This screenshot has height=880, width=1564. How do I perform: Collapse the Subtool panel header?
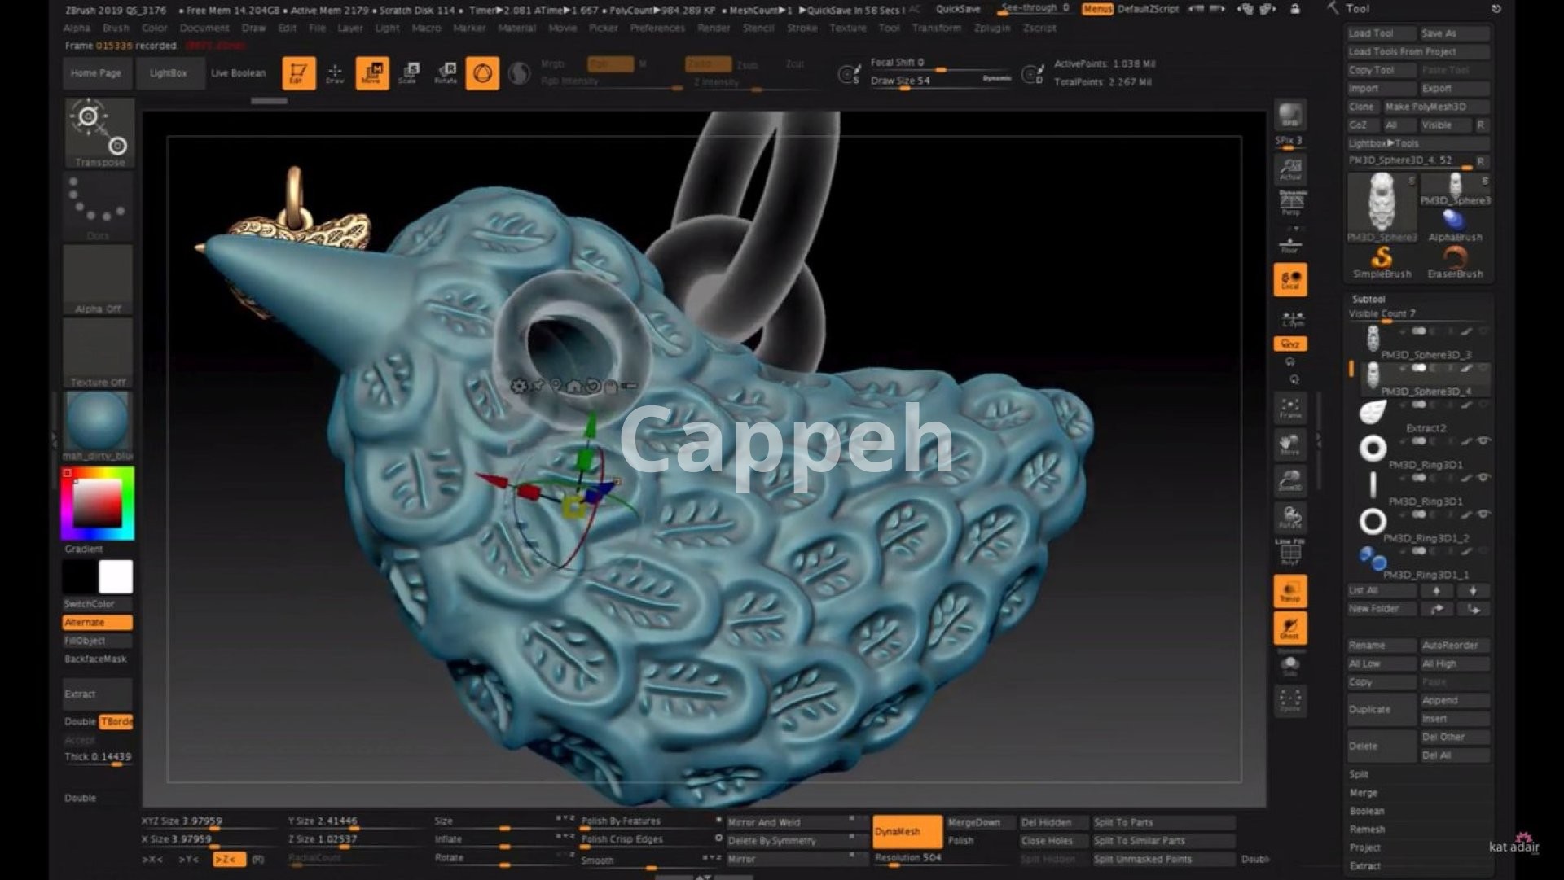pyautogui.click(x=1368, y=299)
